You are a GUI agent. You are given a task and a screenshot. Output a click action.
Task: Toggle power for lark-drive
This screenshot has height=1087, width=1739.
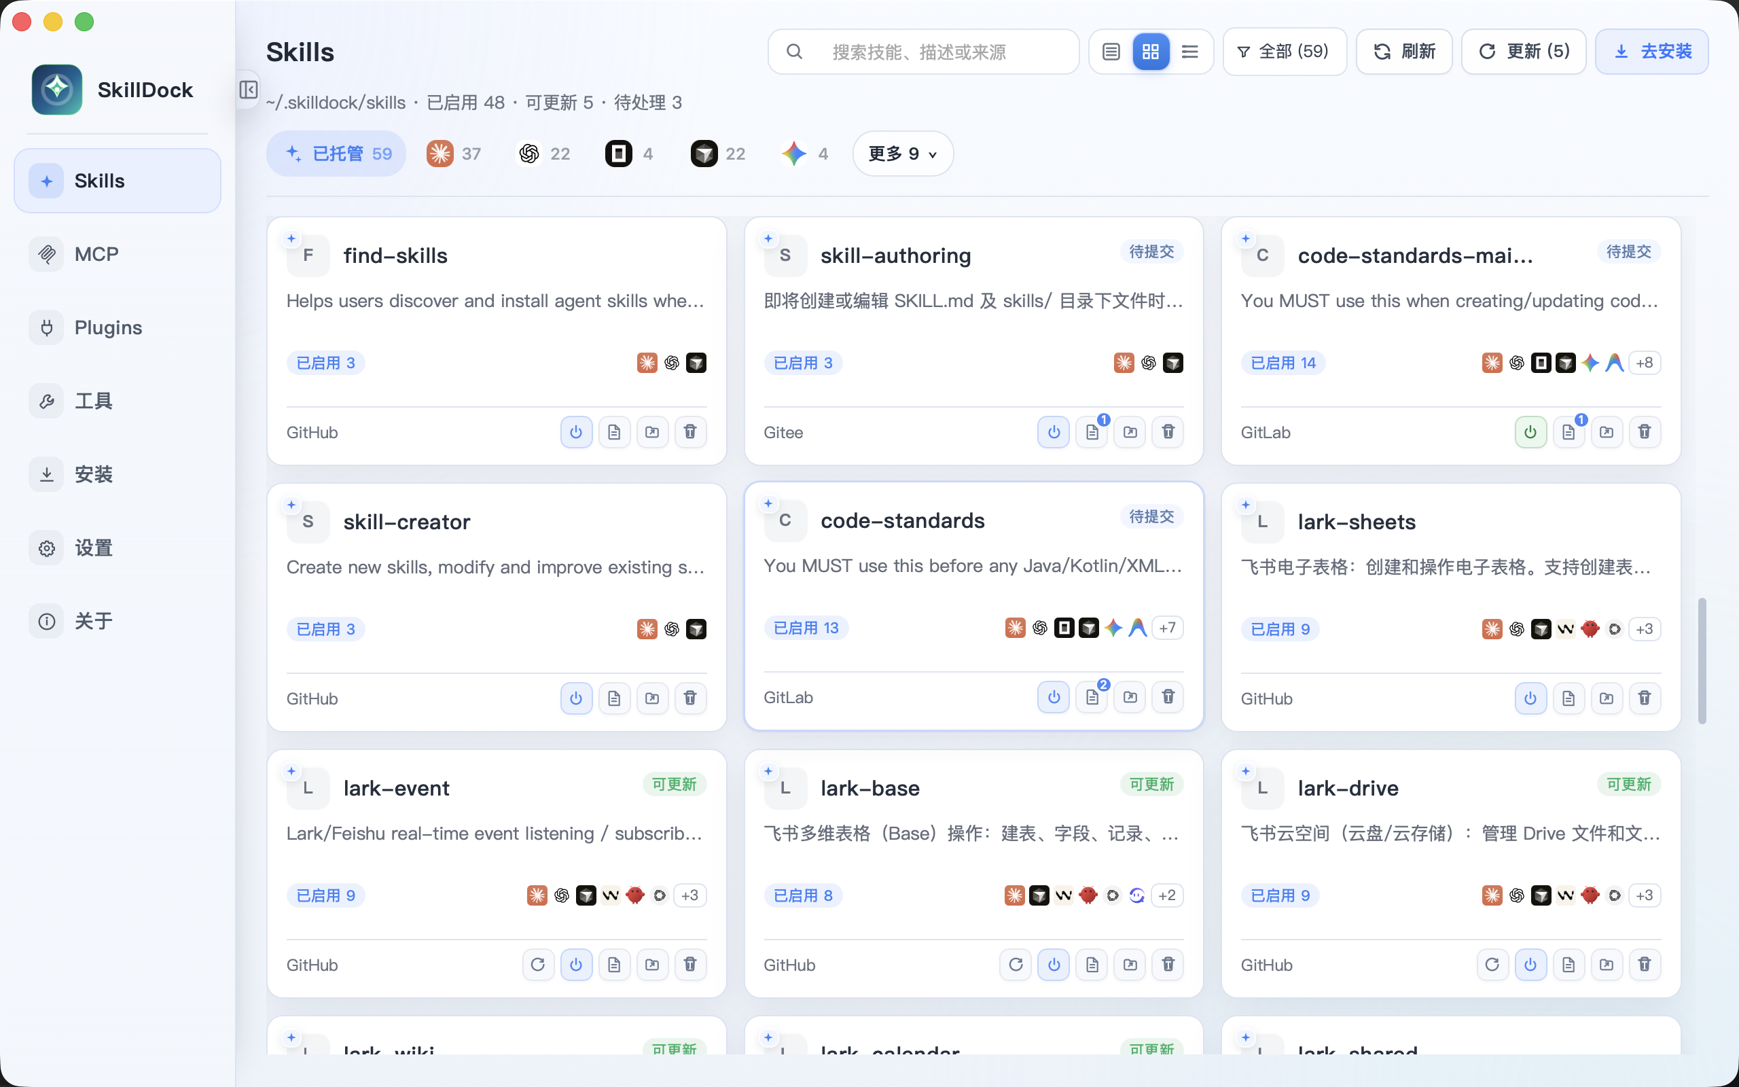tap(1530, 964)
